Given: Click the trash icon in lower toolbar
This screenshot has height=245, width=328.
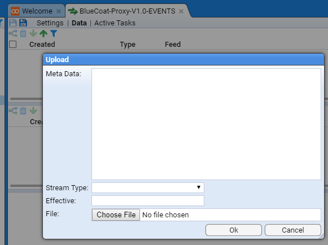Looking at the screenshot, I should click(x=23, y=111).
